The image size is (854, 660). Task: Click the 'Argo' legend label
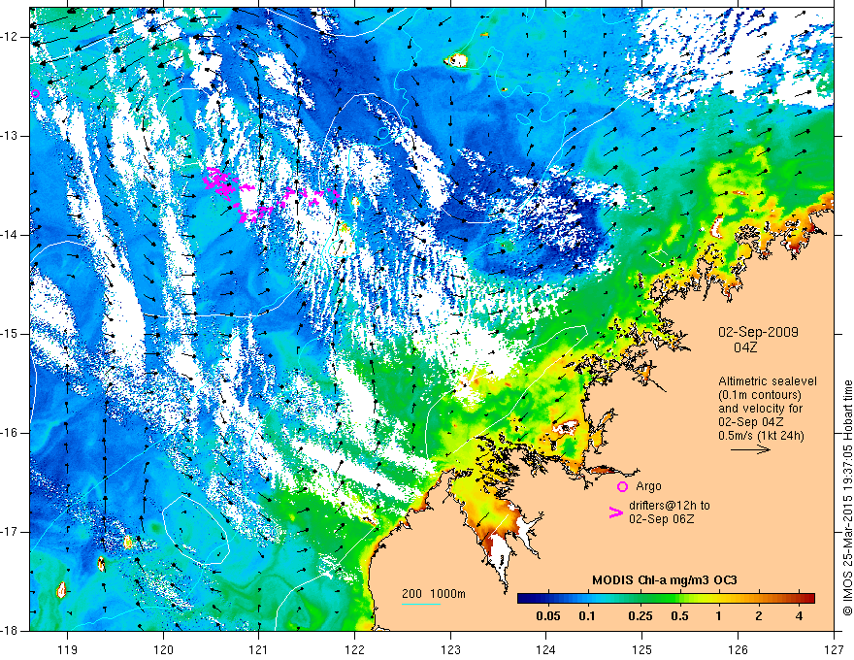pyautogui.click(x=648, y=486)
